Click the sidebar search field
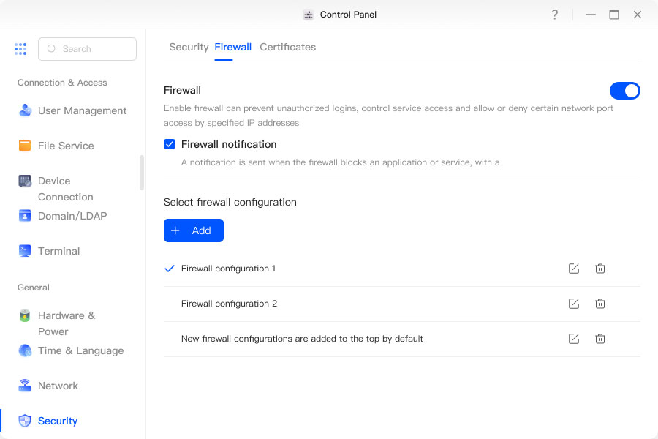The image size is (658, 439). pos(87,48)
